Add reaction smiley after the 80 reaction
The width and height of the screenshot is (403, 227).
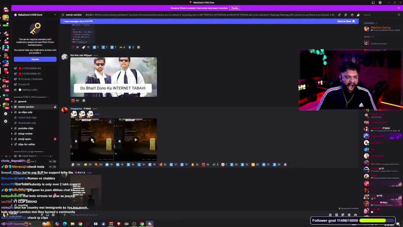pyautogui.click(x=83, y=101)
